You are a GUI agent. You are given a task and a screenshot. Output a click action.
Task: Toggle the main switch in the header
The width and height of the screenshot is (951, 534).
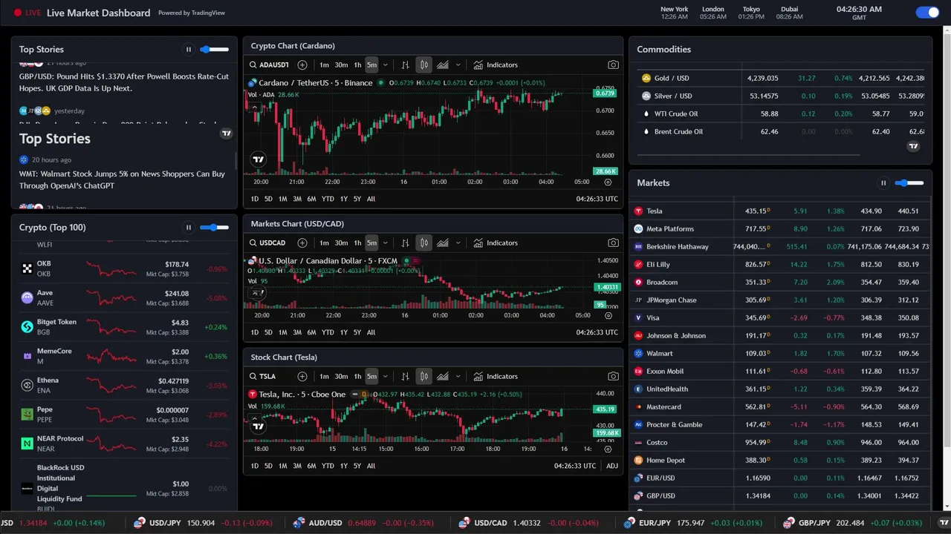(x=927, y=13)
